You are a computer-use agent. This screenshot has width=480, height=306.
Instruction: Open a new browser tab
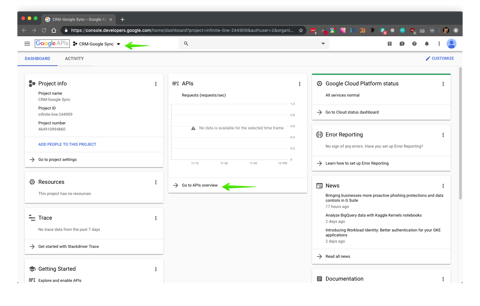[x=122, y=19]
